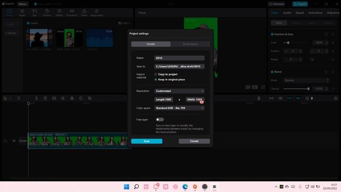This screenshot has height=192, width=341.
Task: Open Windows Start menu
Action: click(x=126, y=187)
